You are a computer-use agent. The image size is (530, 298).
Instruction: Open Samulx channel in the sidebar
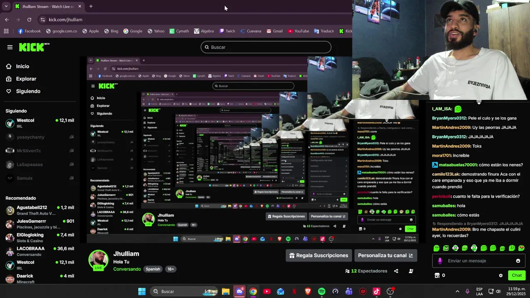coord(40,178)
